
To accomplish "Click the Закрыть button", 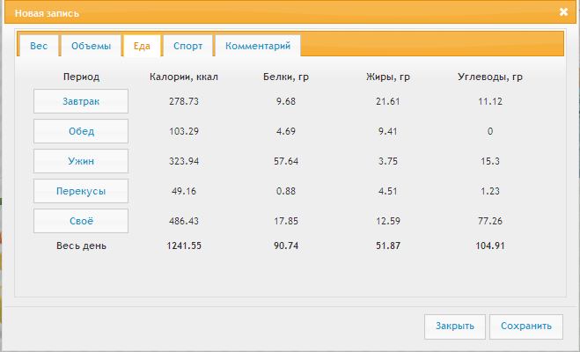I will [x=455, y=326].
